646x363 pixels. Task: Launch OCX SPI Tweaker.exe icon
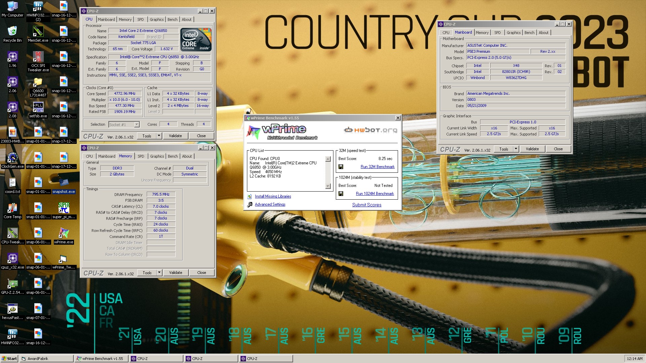click(x=38, y=62)
